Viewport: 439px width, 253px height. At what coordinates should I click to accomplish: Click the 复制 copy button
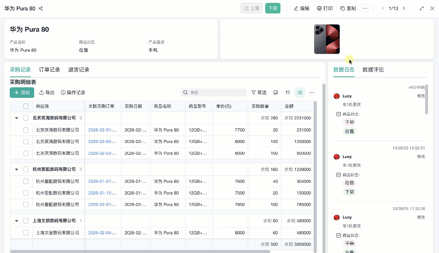[x=348, y=9]
